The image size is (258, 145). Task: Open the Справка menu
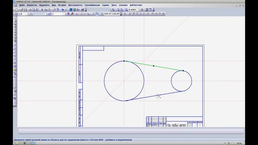coord(123,5)
